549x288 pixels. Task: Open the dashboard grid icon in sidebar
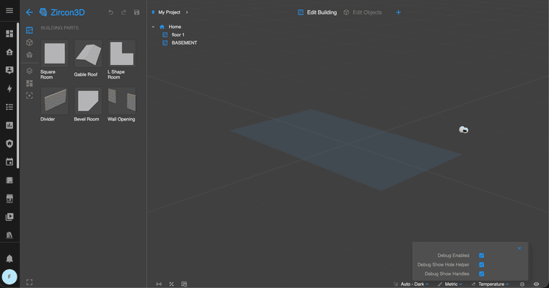(9, 34)
